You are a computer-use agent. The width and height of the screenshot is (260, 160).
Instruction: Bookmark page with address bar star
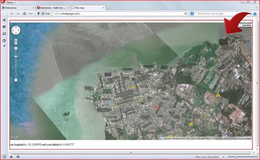click(x=186, y=14)
